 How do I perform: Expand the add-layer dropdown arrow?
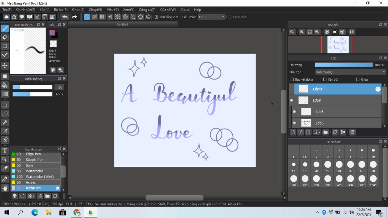pos(319,132)
